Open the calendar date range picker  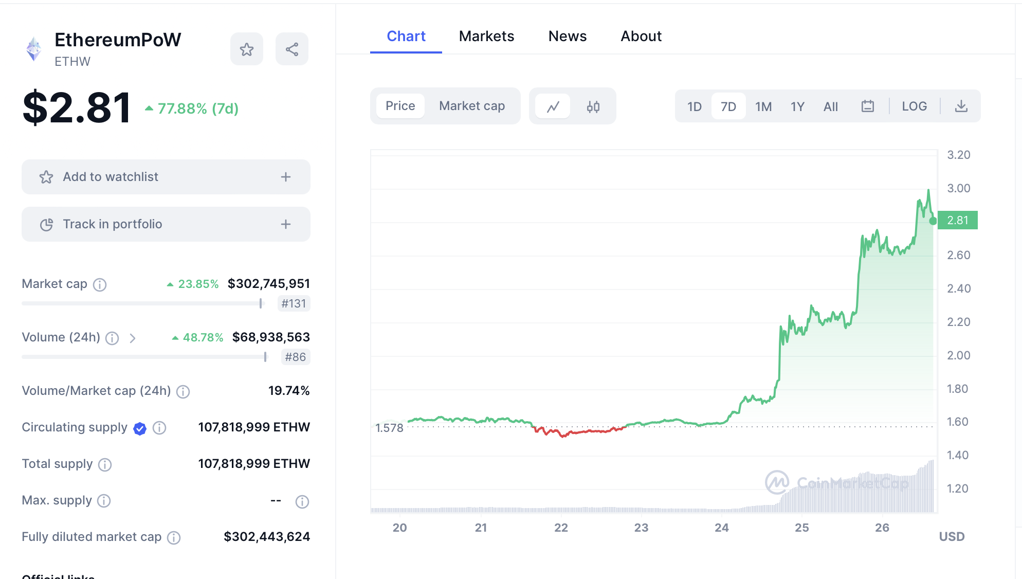[x=868, y=106]
